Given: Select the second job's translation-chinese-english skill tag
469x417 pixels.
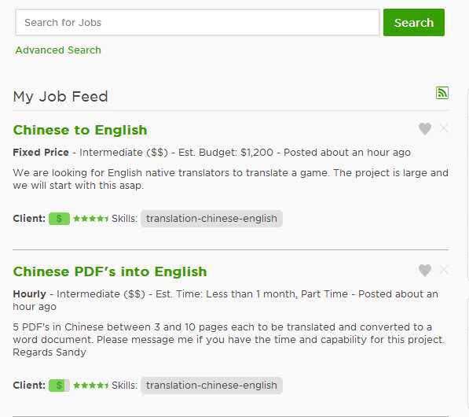Looking at the screenshot, I should [211, 386].
